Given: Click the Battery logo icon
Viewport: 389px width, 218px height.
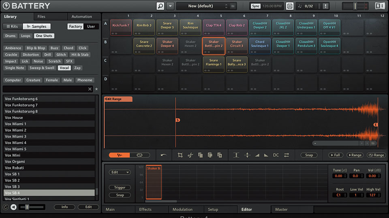Looking at the screenshot, I should point(6,6).
